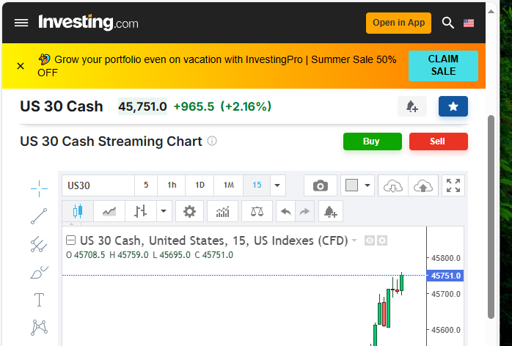This screenshot has height=346, width=512.
Task: Open the hamburger main menu
Action: (x=21, y=23)
